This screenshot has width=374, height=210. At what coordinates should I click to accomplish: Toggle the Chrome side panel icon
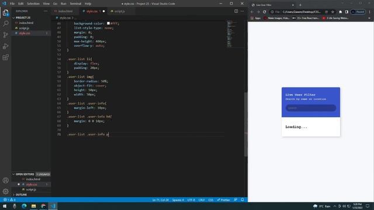pos(347,12)
